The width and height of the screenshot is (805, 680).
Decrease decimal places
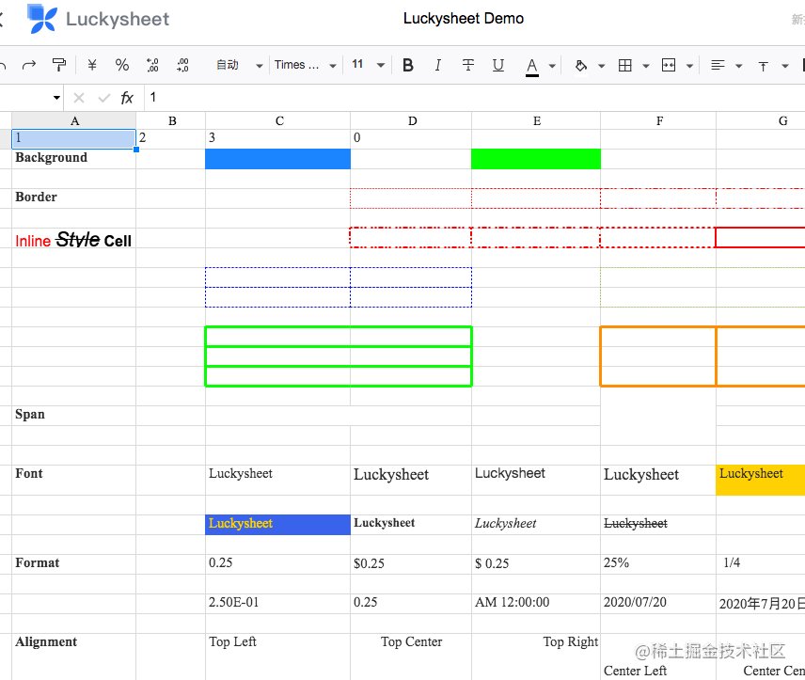coord(152,65)
